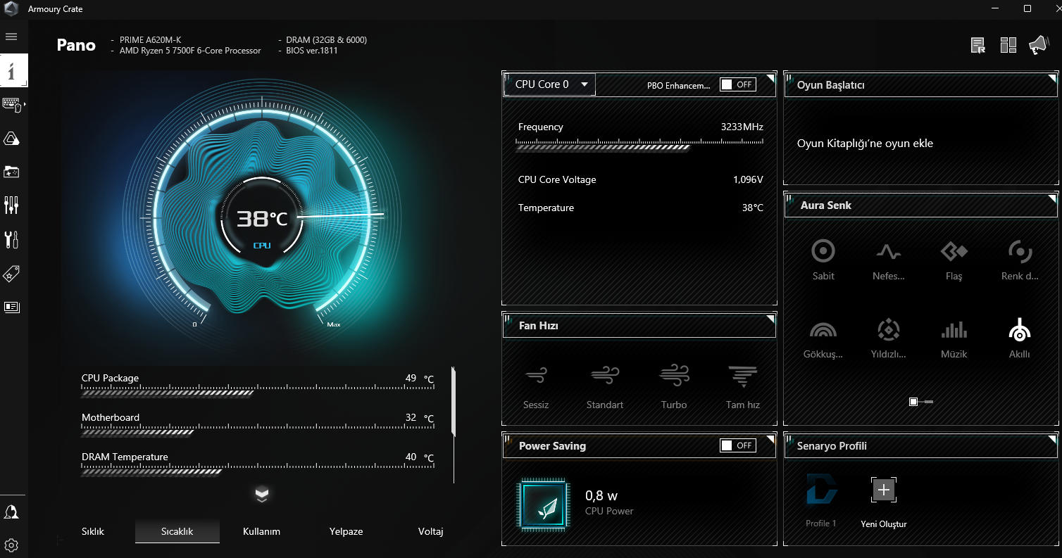The width and height of the screenshot is (1062, 558).
Task: Choose the Akıllı Aura lighting effect
Action: 1020,338
